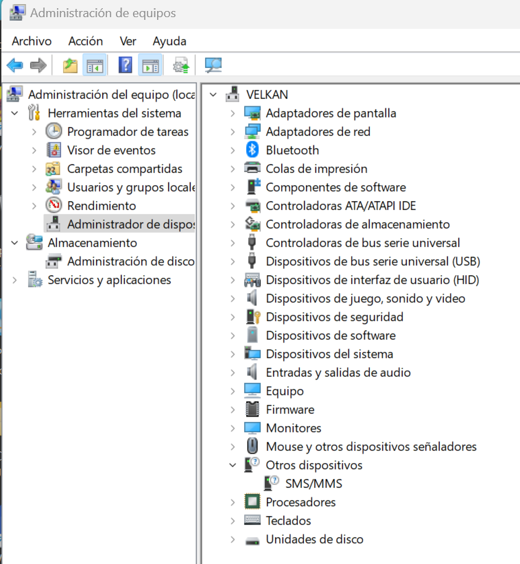Click the Back arrow toolbar icon
520x564 pixels.
point(14,65)
